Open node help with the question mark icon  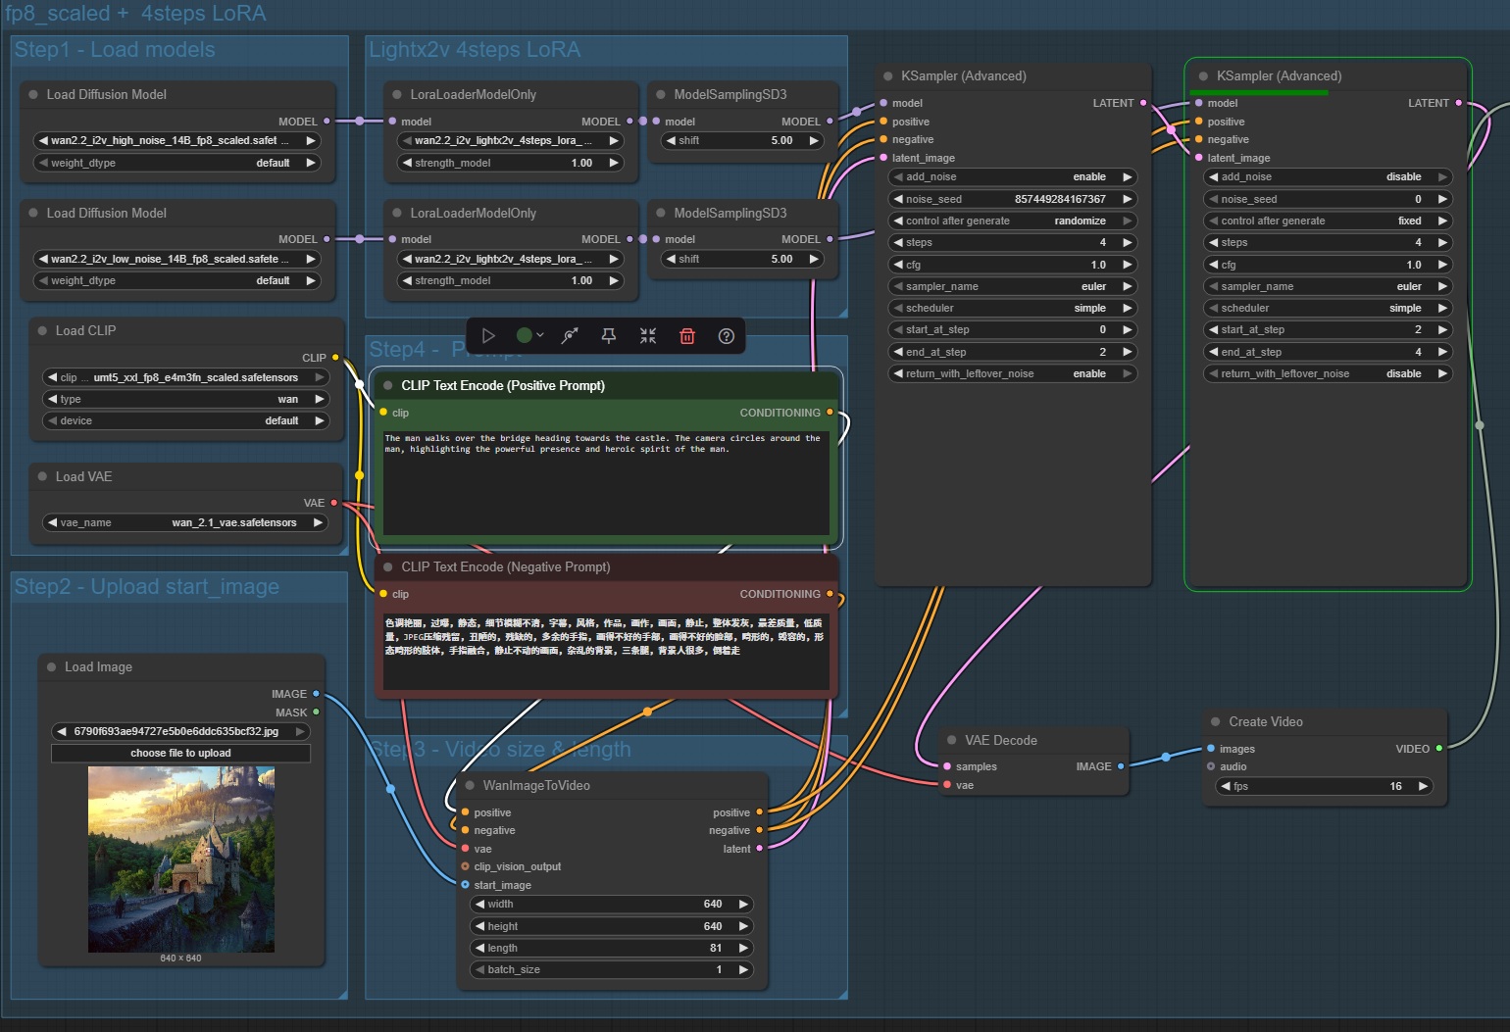(x=727, y=336)
